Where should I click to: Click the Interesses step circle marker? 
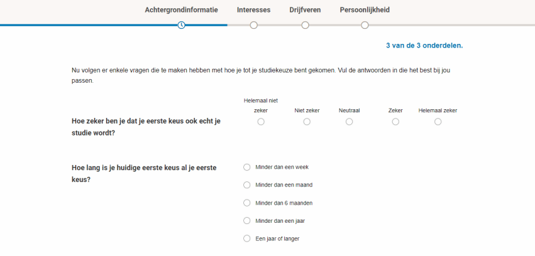254,25
